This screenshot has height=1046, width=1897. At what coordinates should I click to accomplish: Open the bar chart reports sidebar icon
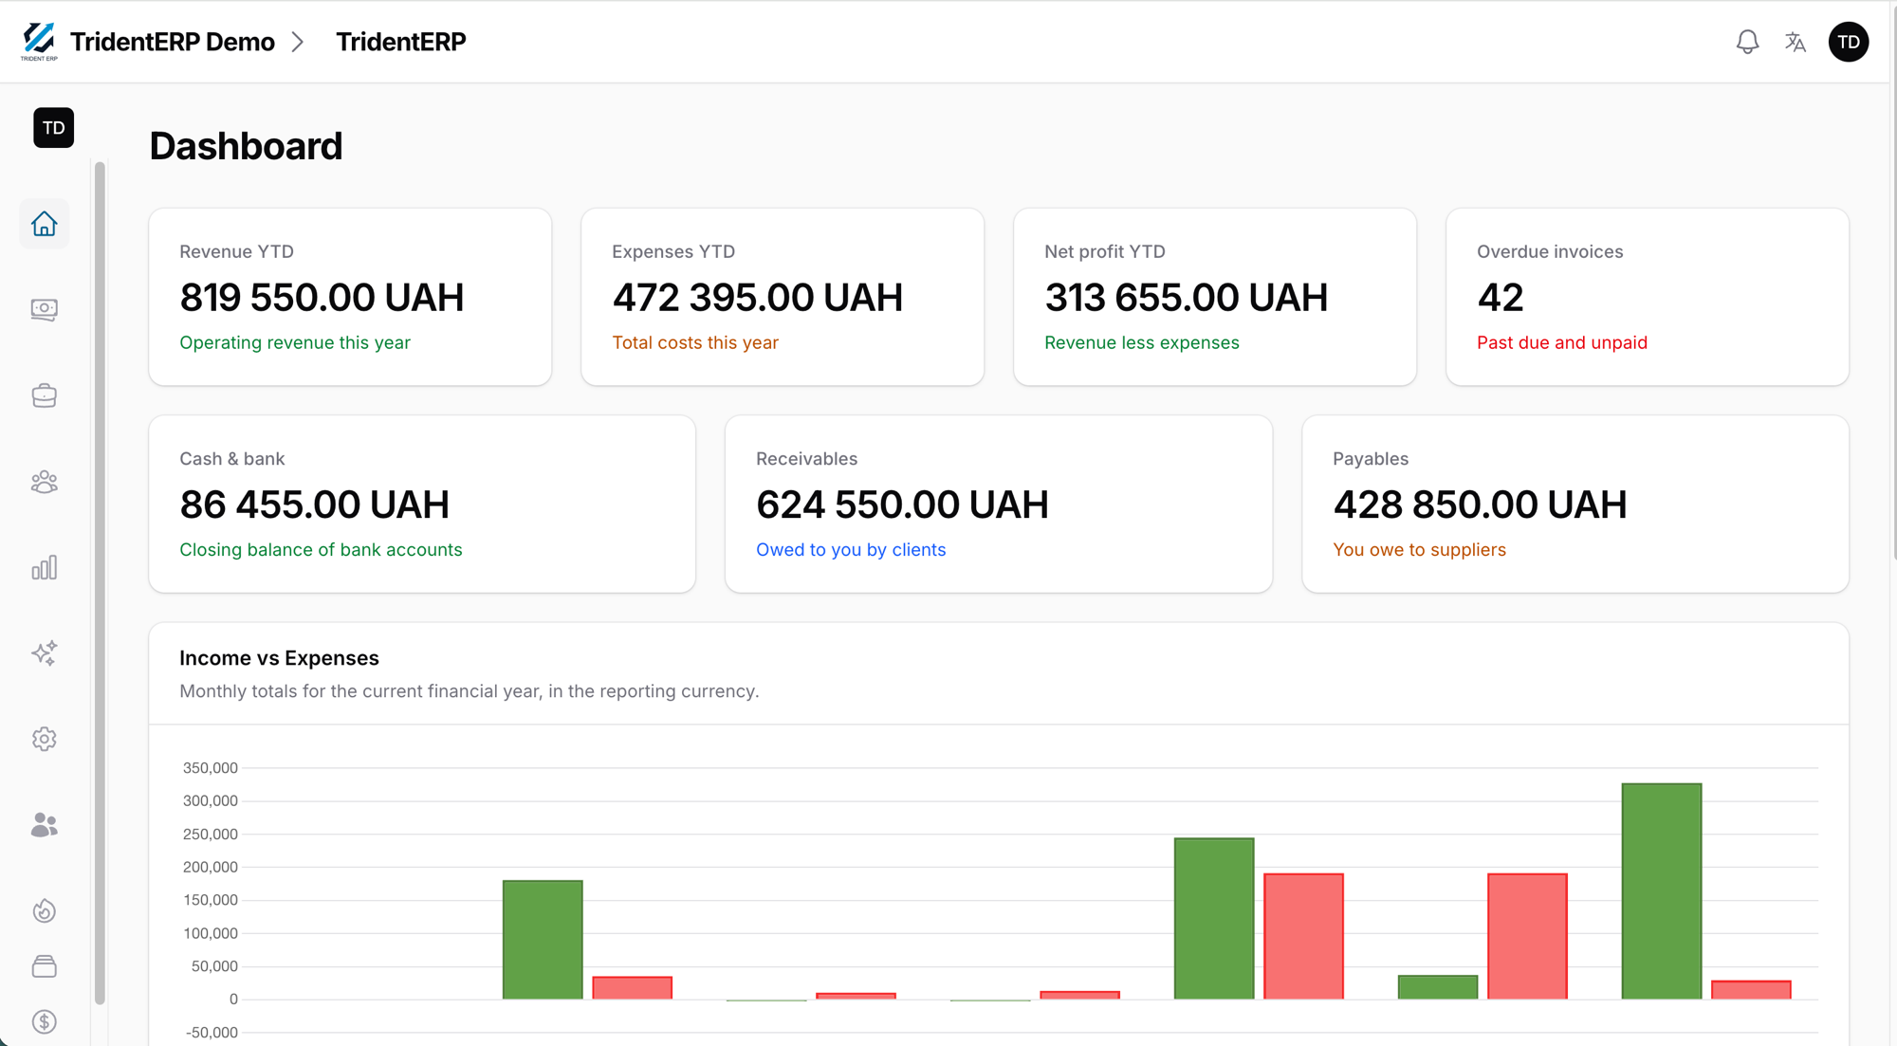44,567
